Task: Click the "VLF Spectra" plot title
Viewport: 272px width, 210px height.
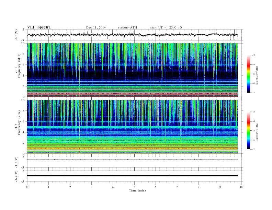Action: pos(39,27)
